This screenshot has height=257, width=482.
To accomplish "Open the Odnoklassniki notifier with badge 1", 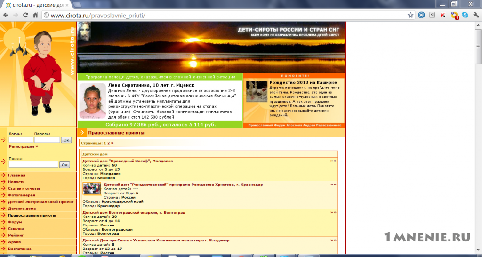I will 454,15.
